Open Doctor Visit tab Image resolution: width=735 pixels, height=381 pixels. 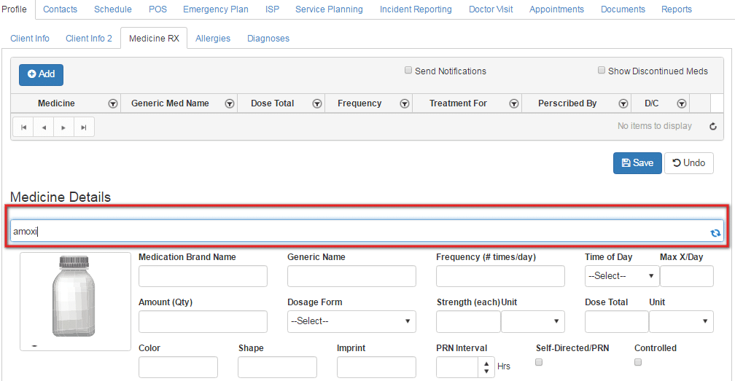491,9
